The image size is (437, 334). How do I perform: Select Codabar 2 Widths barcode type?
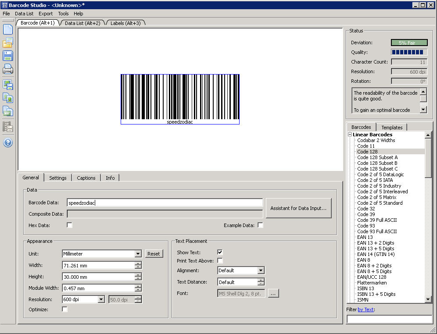376,140
